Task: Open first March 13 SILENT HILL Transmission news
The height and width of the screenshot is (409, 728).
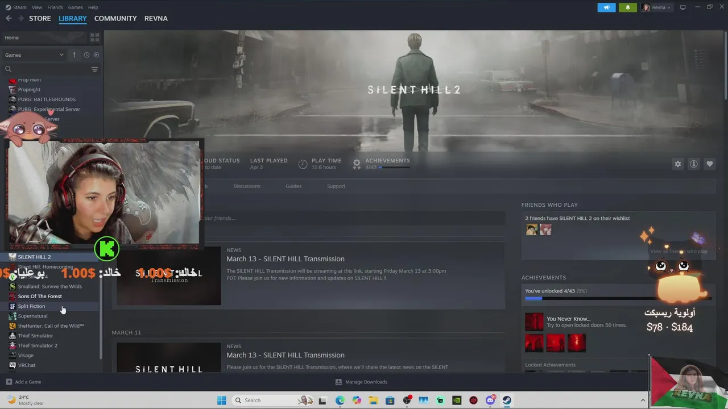Action: coord(286,259)
